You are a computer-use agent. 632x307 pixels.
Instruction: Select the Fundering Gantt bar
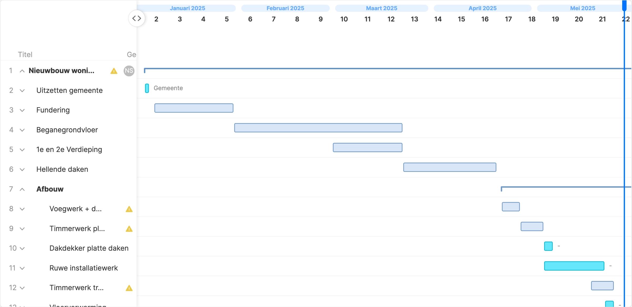click(x=194, y=108)
